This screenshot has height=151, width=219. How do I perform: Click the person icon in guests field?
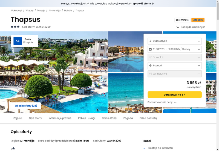150,41
